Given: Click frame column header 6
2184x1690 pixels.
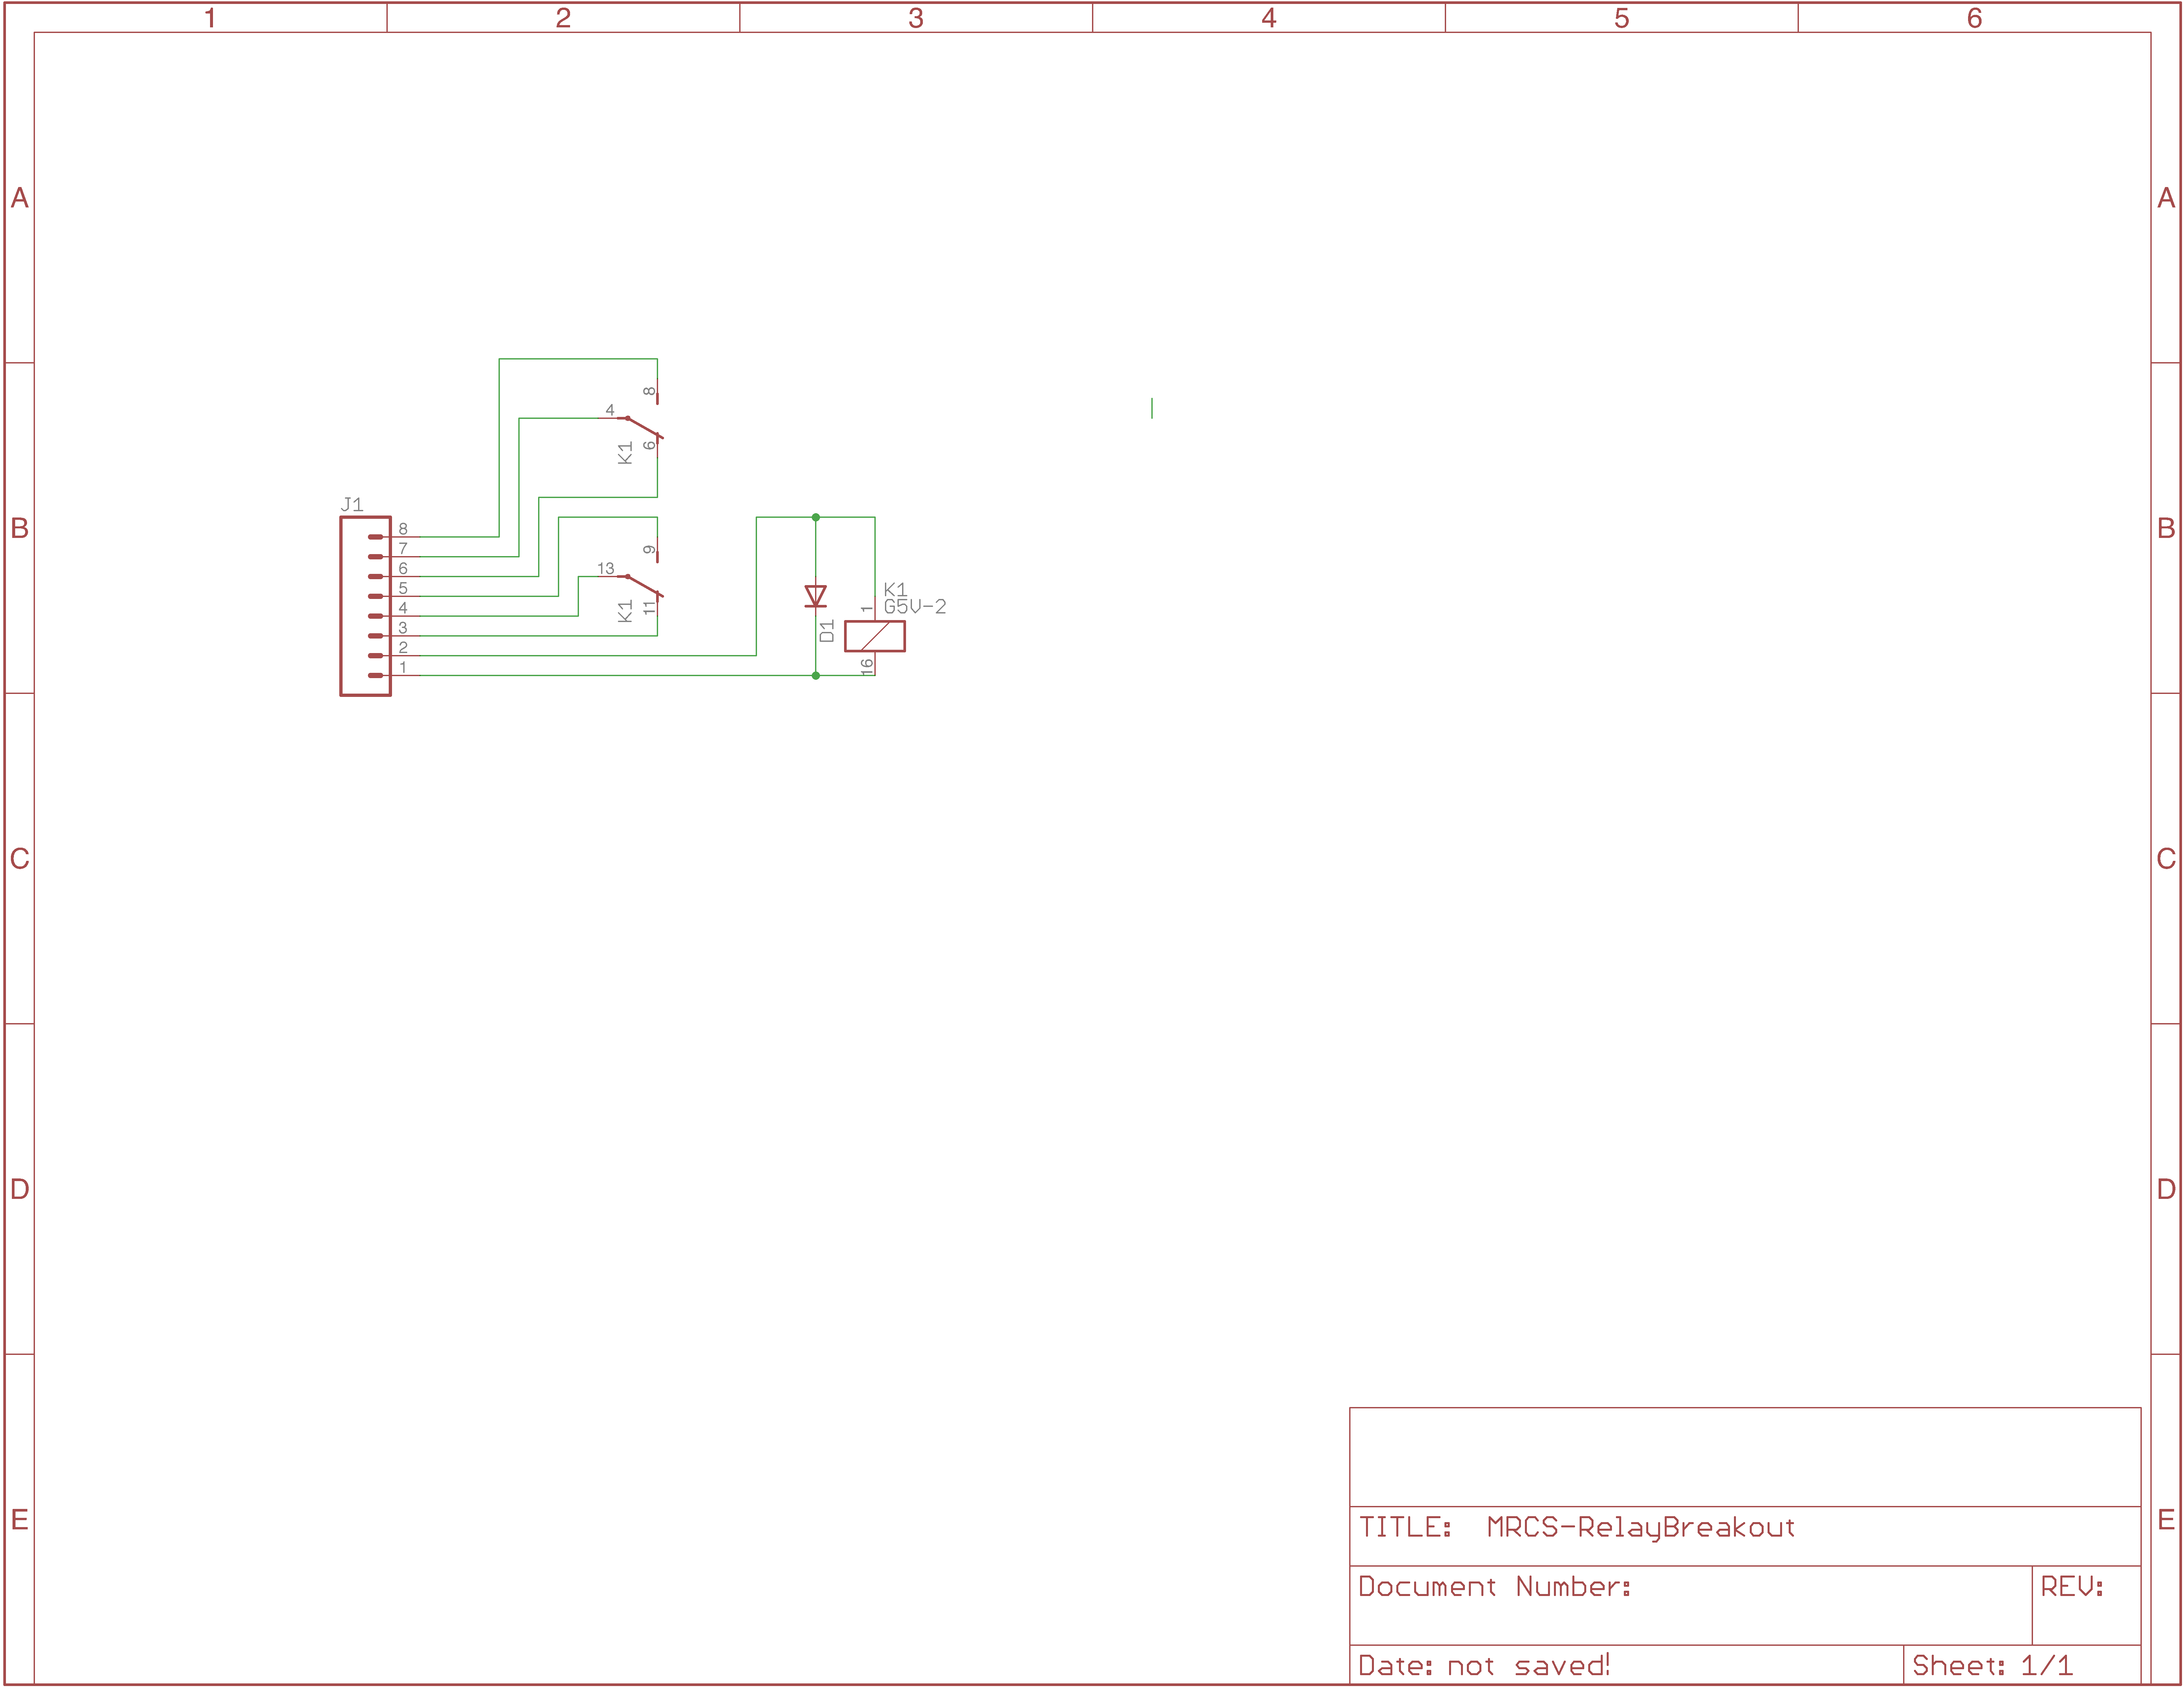Looking at the screenshot, I should (x=1975, y=18).
